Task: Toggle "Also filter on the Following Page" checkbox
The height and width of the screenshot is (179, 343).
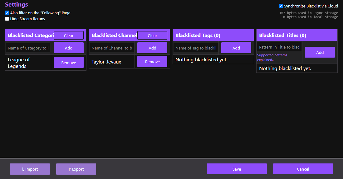Action: point(7,13)
